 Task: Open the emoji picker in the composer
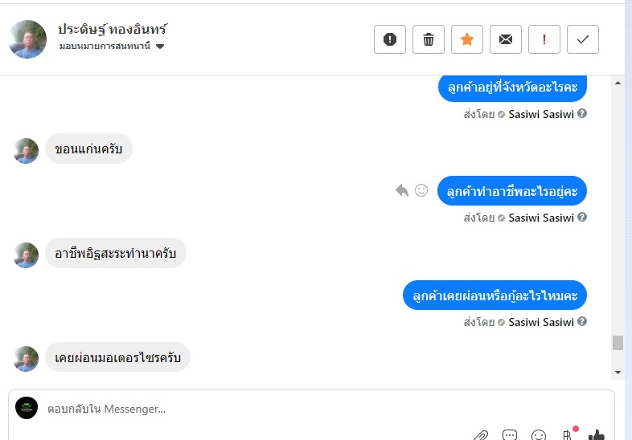tap(539, 435)
